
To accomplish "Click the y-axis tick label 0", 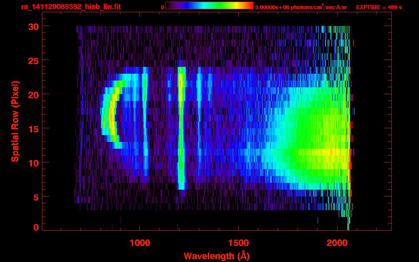I will tap(35, 228).
